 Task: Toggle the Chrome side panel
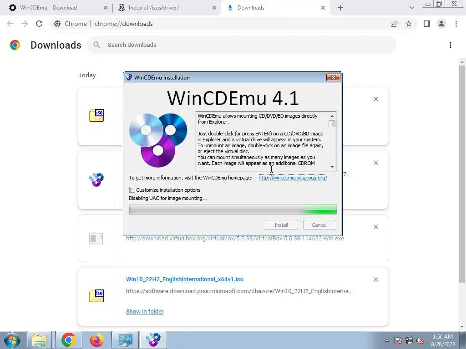point(427,24)
